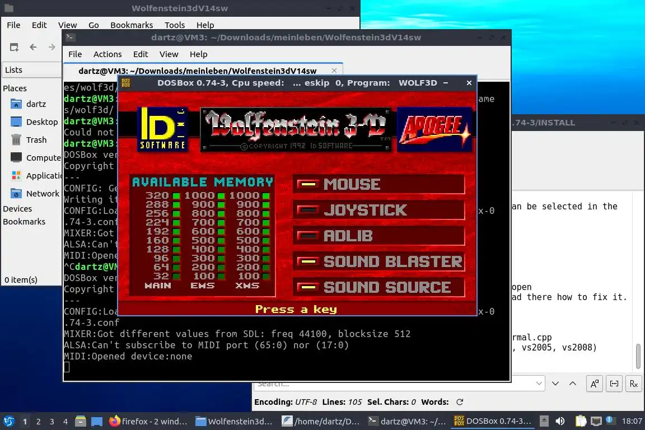Toggle the JOYSTICK indicator in Wolfenstein setup
The height and width of the screenshot is (430, 645).
point(308,211)
